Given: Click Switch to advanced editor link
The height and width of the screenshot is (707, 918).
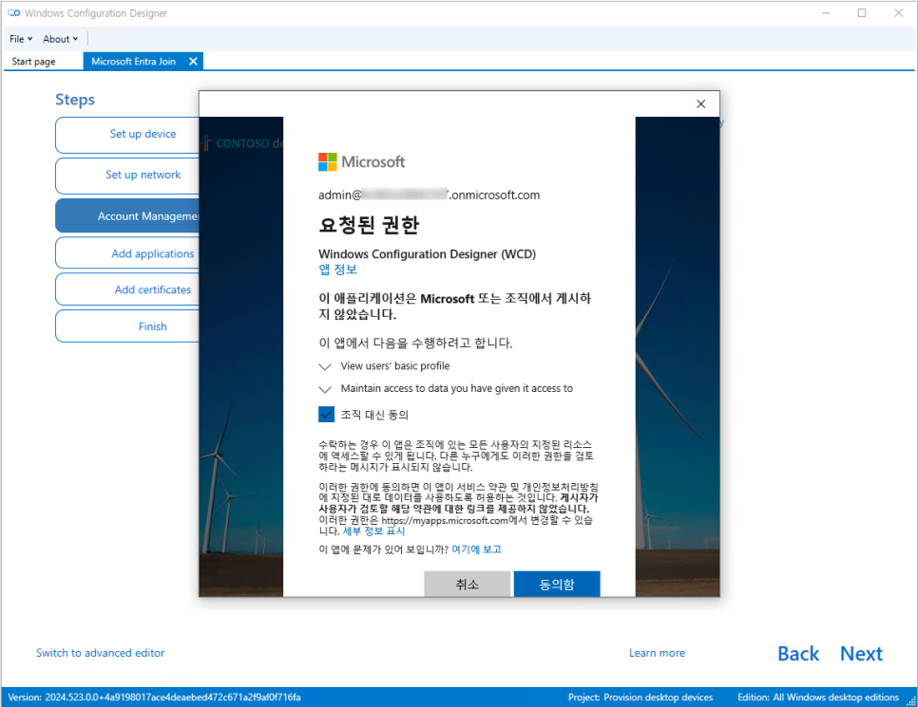Looking at the screenshot, I should coord(100,653).
